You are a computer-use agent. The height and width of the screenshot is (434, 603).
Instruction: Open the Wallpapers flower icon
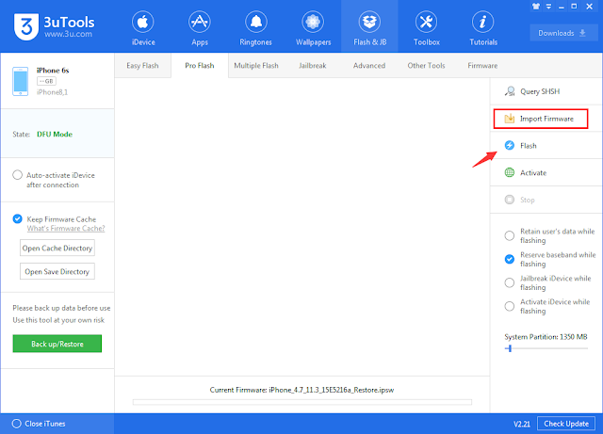click(x=313, y=22)
